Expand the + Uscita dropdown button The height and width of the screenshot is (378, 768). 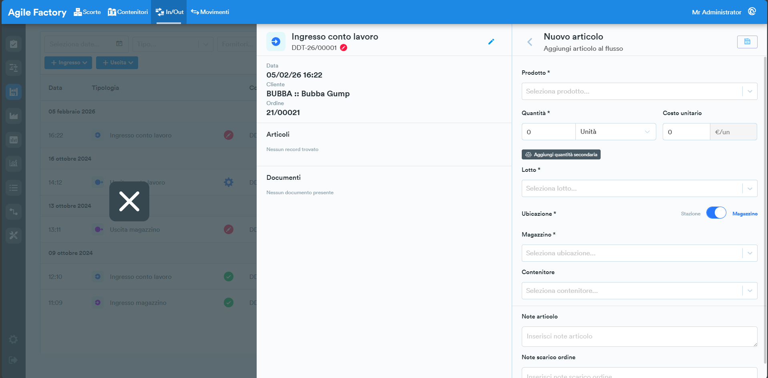coord(117,63)
